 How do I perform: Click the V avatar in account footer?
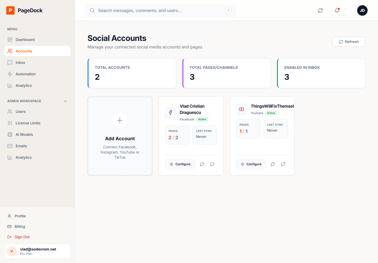coord(12,251)
